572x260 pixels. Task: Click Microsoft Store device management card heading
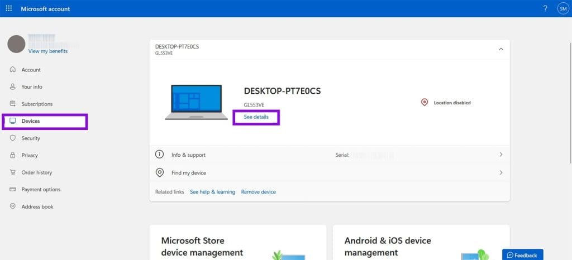202,247
